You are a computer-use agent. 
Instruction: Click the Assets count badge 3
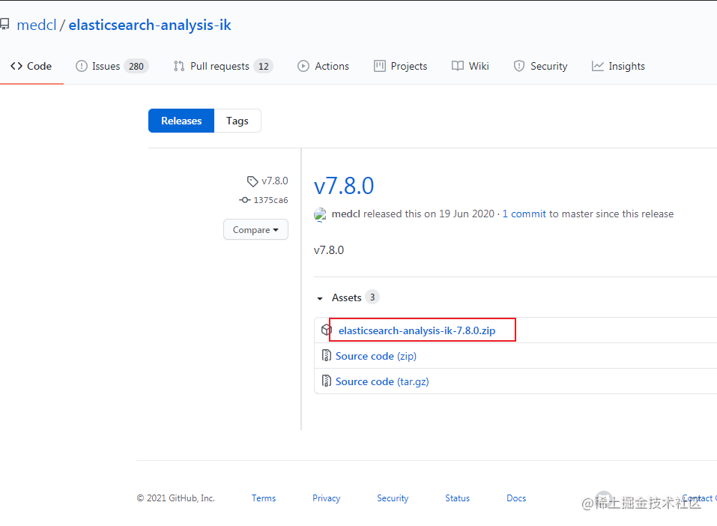click(x=372, y=297)
